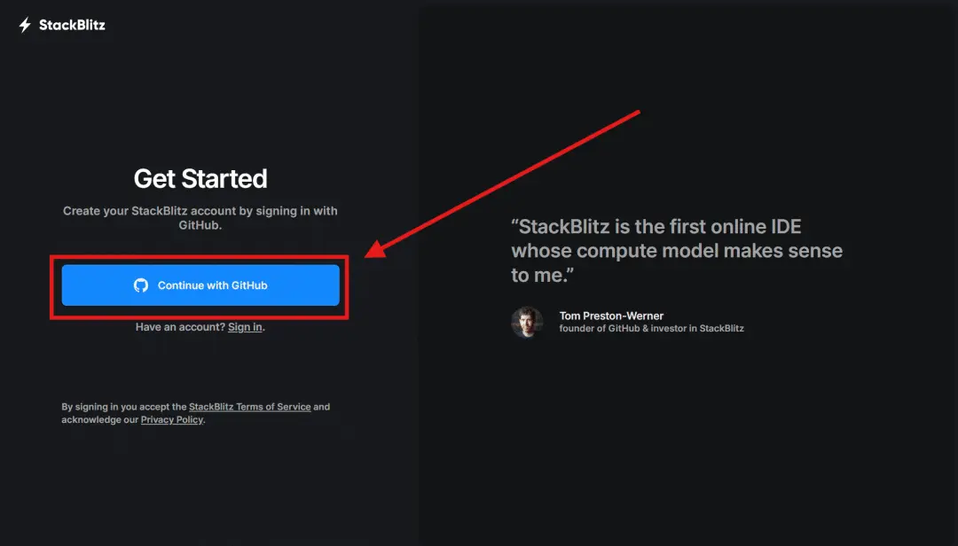Click the words 'to me.' ending the quote
The image size is (958, 546).
pos(538,276)
